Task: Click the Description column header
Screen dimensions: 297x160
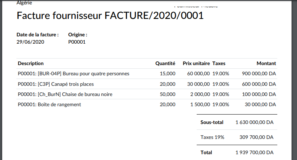Action: [31, 63]
